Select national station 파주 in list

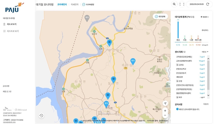(190, 97)
